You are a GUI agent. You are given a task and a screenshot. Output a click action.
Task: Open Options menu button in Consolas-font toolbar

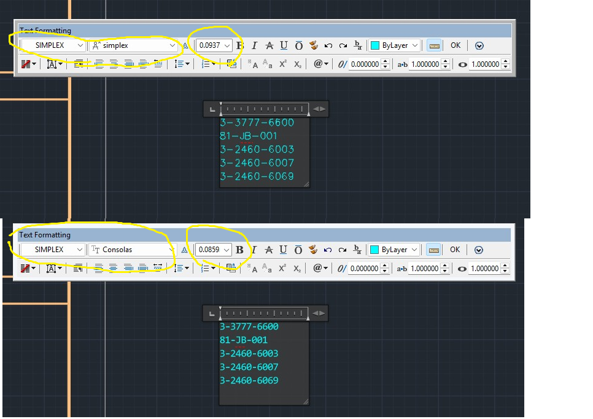coord(478,250)
